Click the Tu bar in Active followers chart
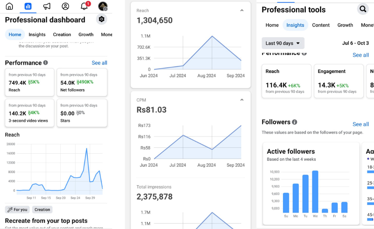 [x=305, y=194]
